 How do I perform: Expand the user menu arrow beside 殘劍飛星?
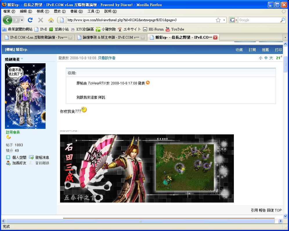pyautogui.click(x=22, y=59)
